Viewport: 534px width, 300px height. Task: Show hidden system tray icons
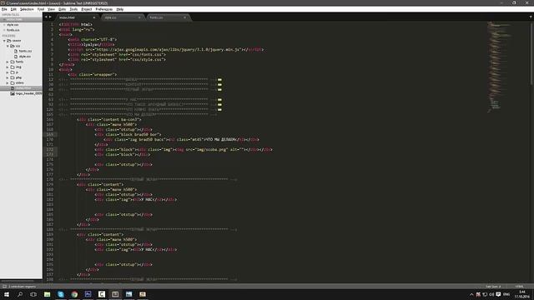471,294
